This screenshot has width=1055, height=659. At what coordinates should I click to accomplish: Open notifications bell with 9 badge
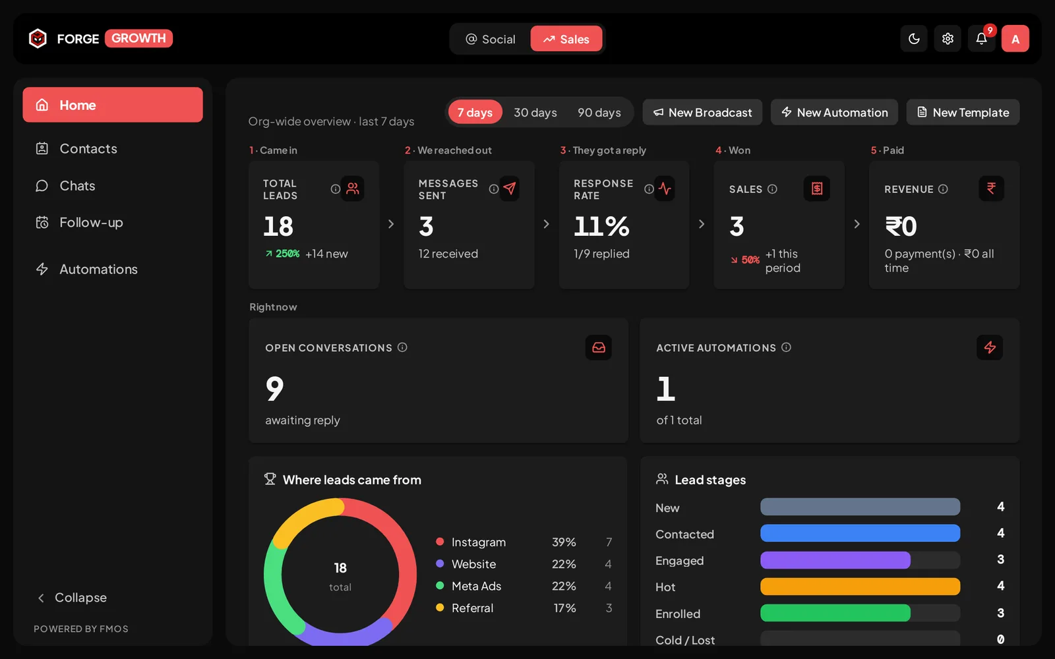[x=981, y=39]
